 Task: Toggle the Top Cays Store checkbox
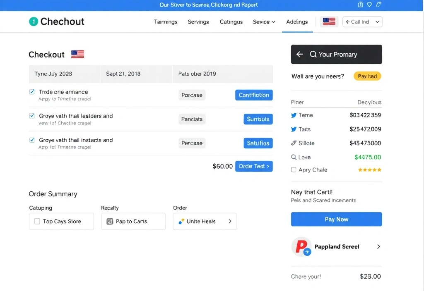[37, 222]
